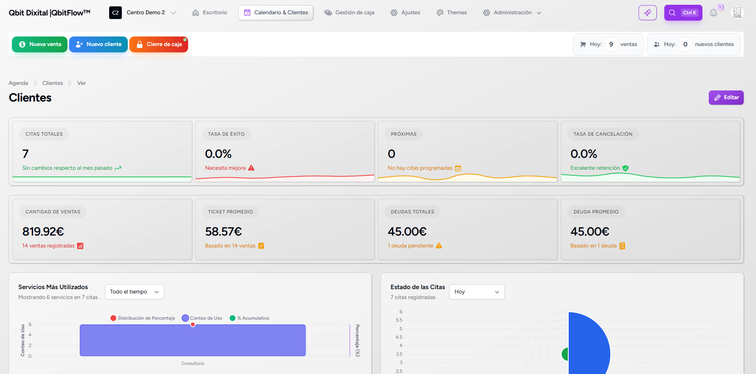Go to the Escritorio tab

210,13
